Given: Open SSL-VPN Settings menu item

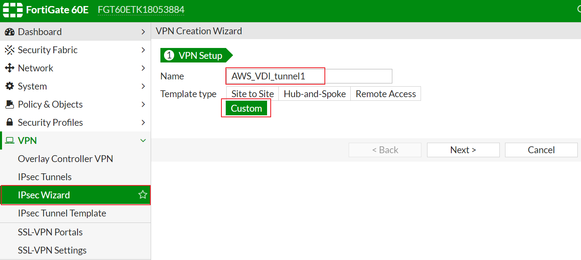Looking at the screenshot, I should (x=52, y=250).
